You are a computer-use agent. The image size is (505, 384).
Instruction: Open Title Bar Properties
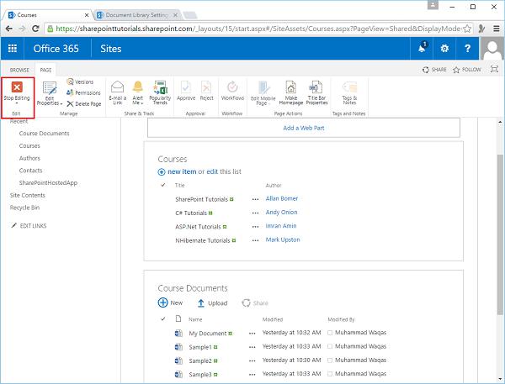click(316, 93)
